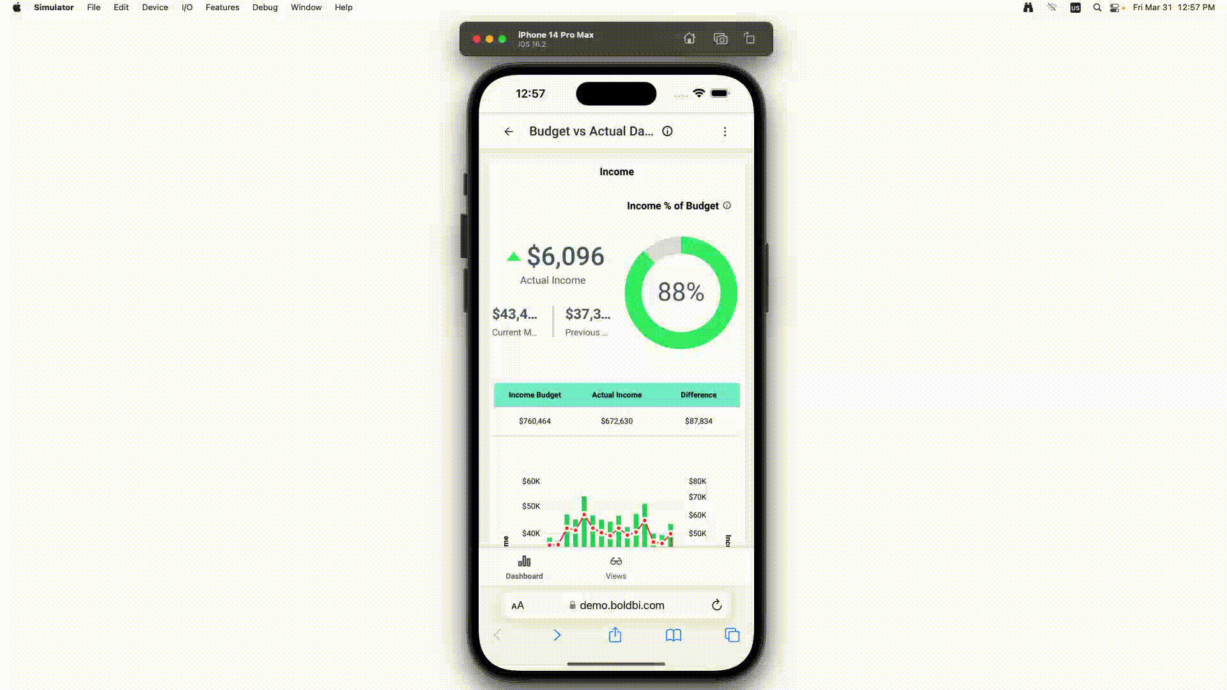Image resolution: width=1227 pixels, height=690 pixels.
Task: Click the bookmarks icon in browser toolbar
Action: [x=674, y=635]
